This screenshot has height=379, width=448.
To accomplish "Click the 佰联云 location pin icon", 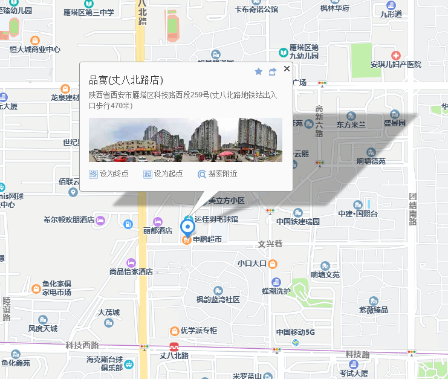I will pyautogui.click(x=73, y=192).
